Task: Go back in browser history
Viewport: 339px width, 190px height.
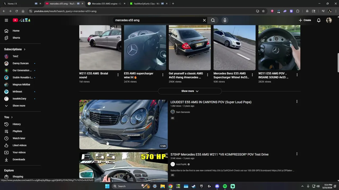Action: pos(4,11)
